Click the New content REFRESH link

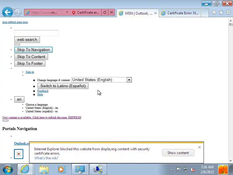[42, 118]
